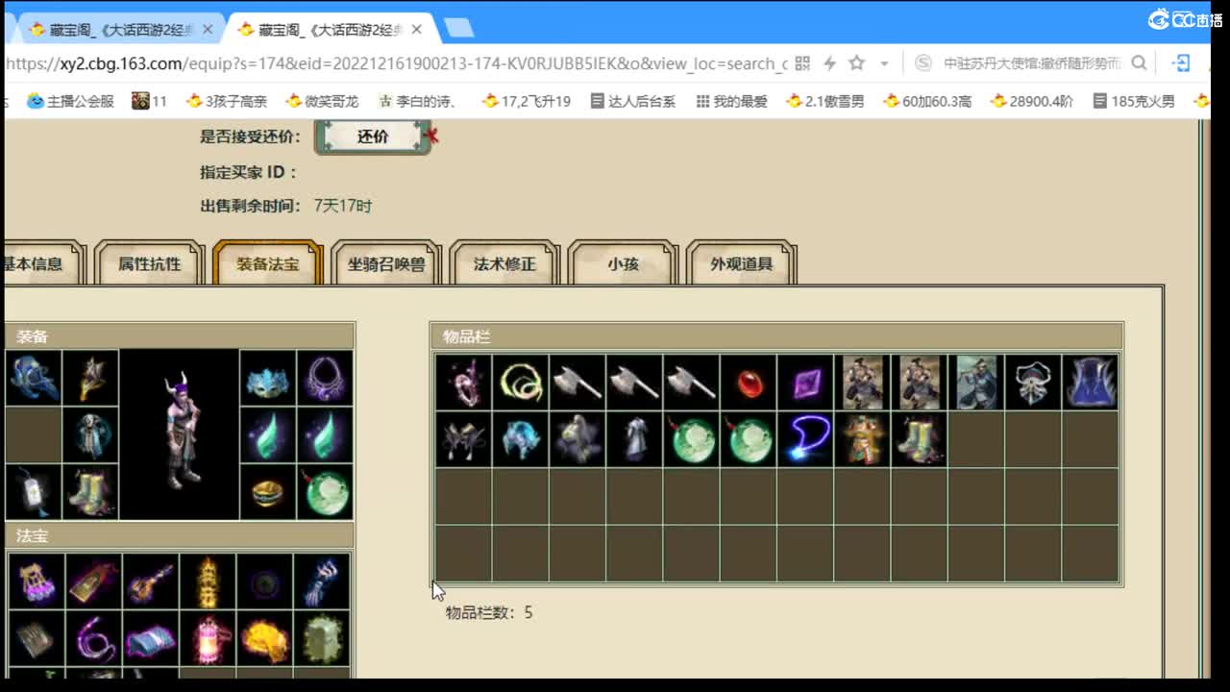1230x692 pixels.
Task: Open the 坐骑召唤兽 tab
Action: pos(386,263)
